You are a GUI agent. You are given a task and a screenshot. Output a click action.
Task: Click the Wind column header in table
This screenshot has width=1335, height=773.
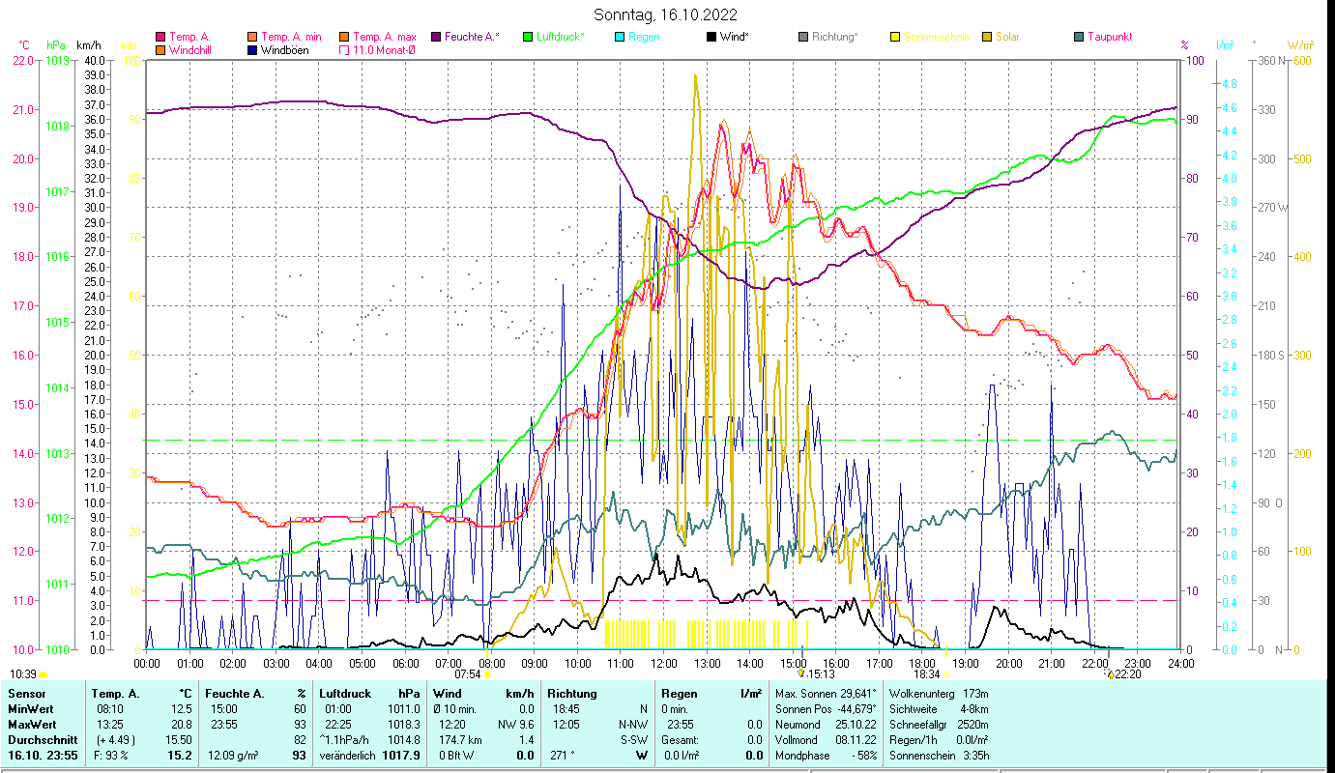[448, 694]
